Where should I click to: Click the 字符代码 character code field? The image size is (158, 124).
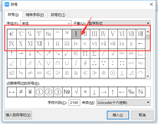point(74,103)
